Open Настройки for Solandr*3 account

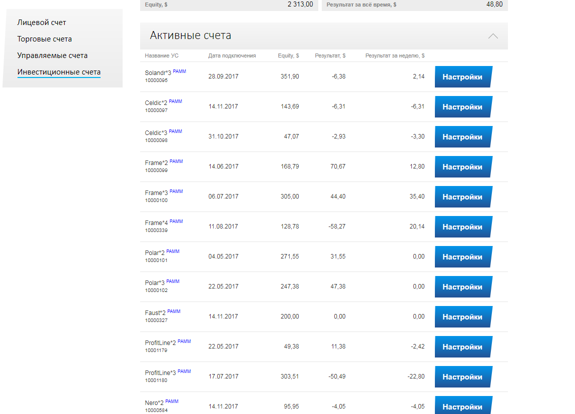click(463, 77)
